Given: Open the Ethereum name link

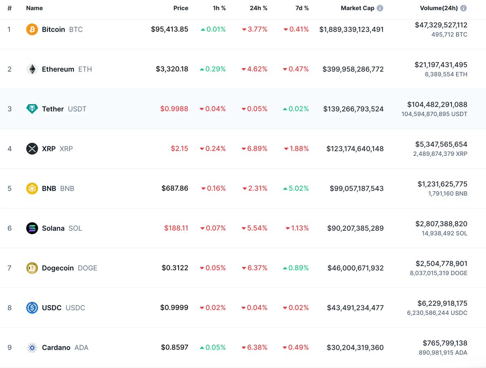Looking at the screenshot, I should click(x=58, y=69).
